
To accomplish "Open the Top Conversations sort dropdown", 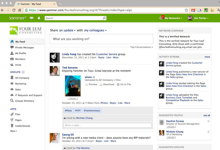I will (142, 47).
